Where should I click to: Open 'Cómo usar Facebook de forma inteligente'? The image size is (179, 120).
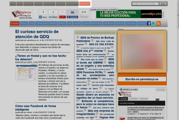tap(36, 108)
